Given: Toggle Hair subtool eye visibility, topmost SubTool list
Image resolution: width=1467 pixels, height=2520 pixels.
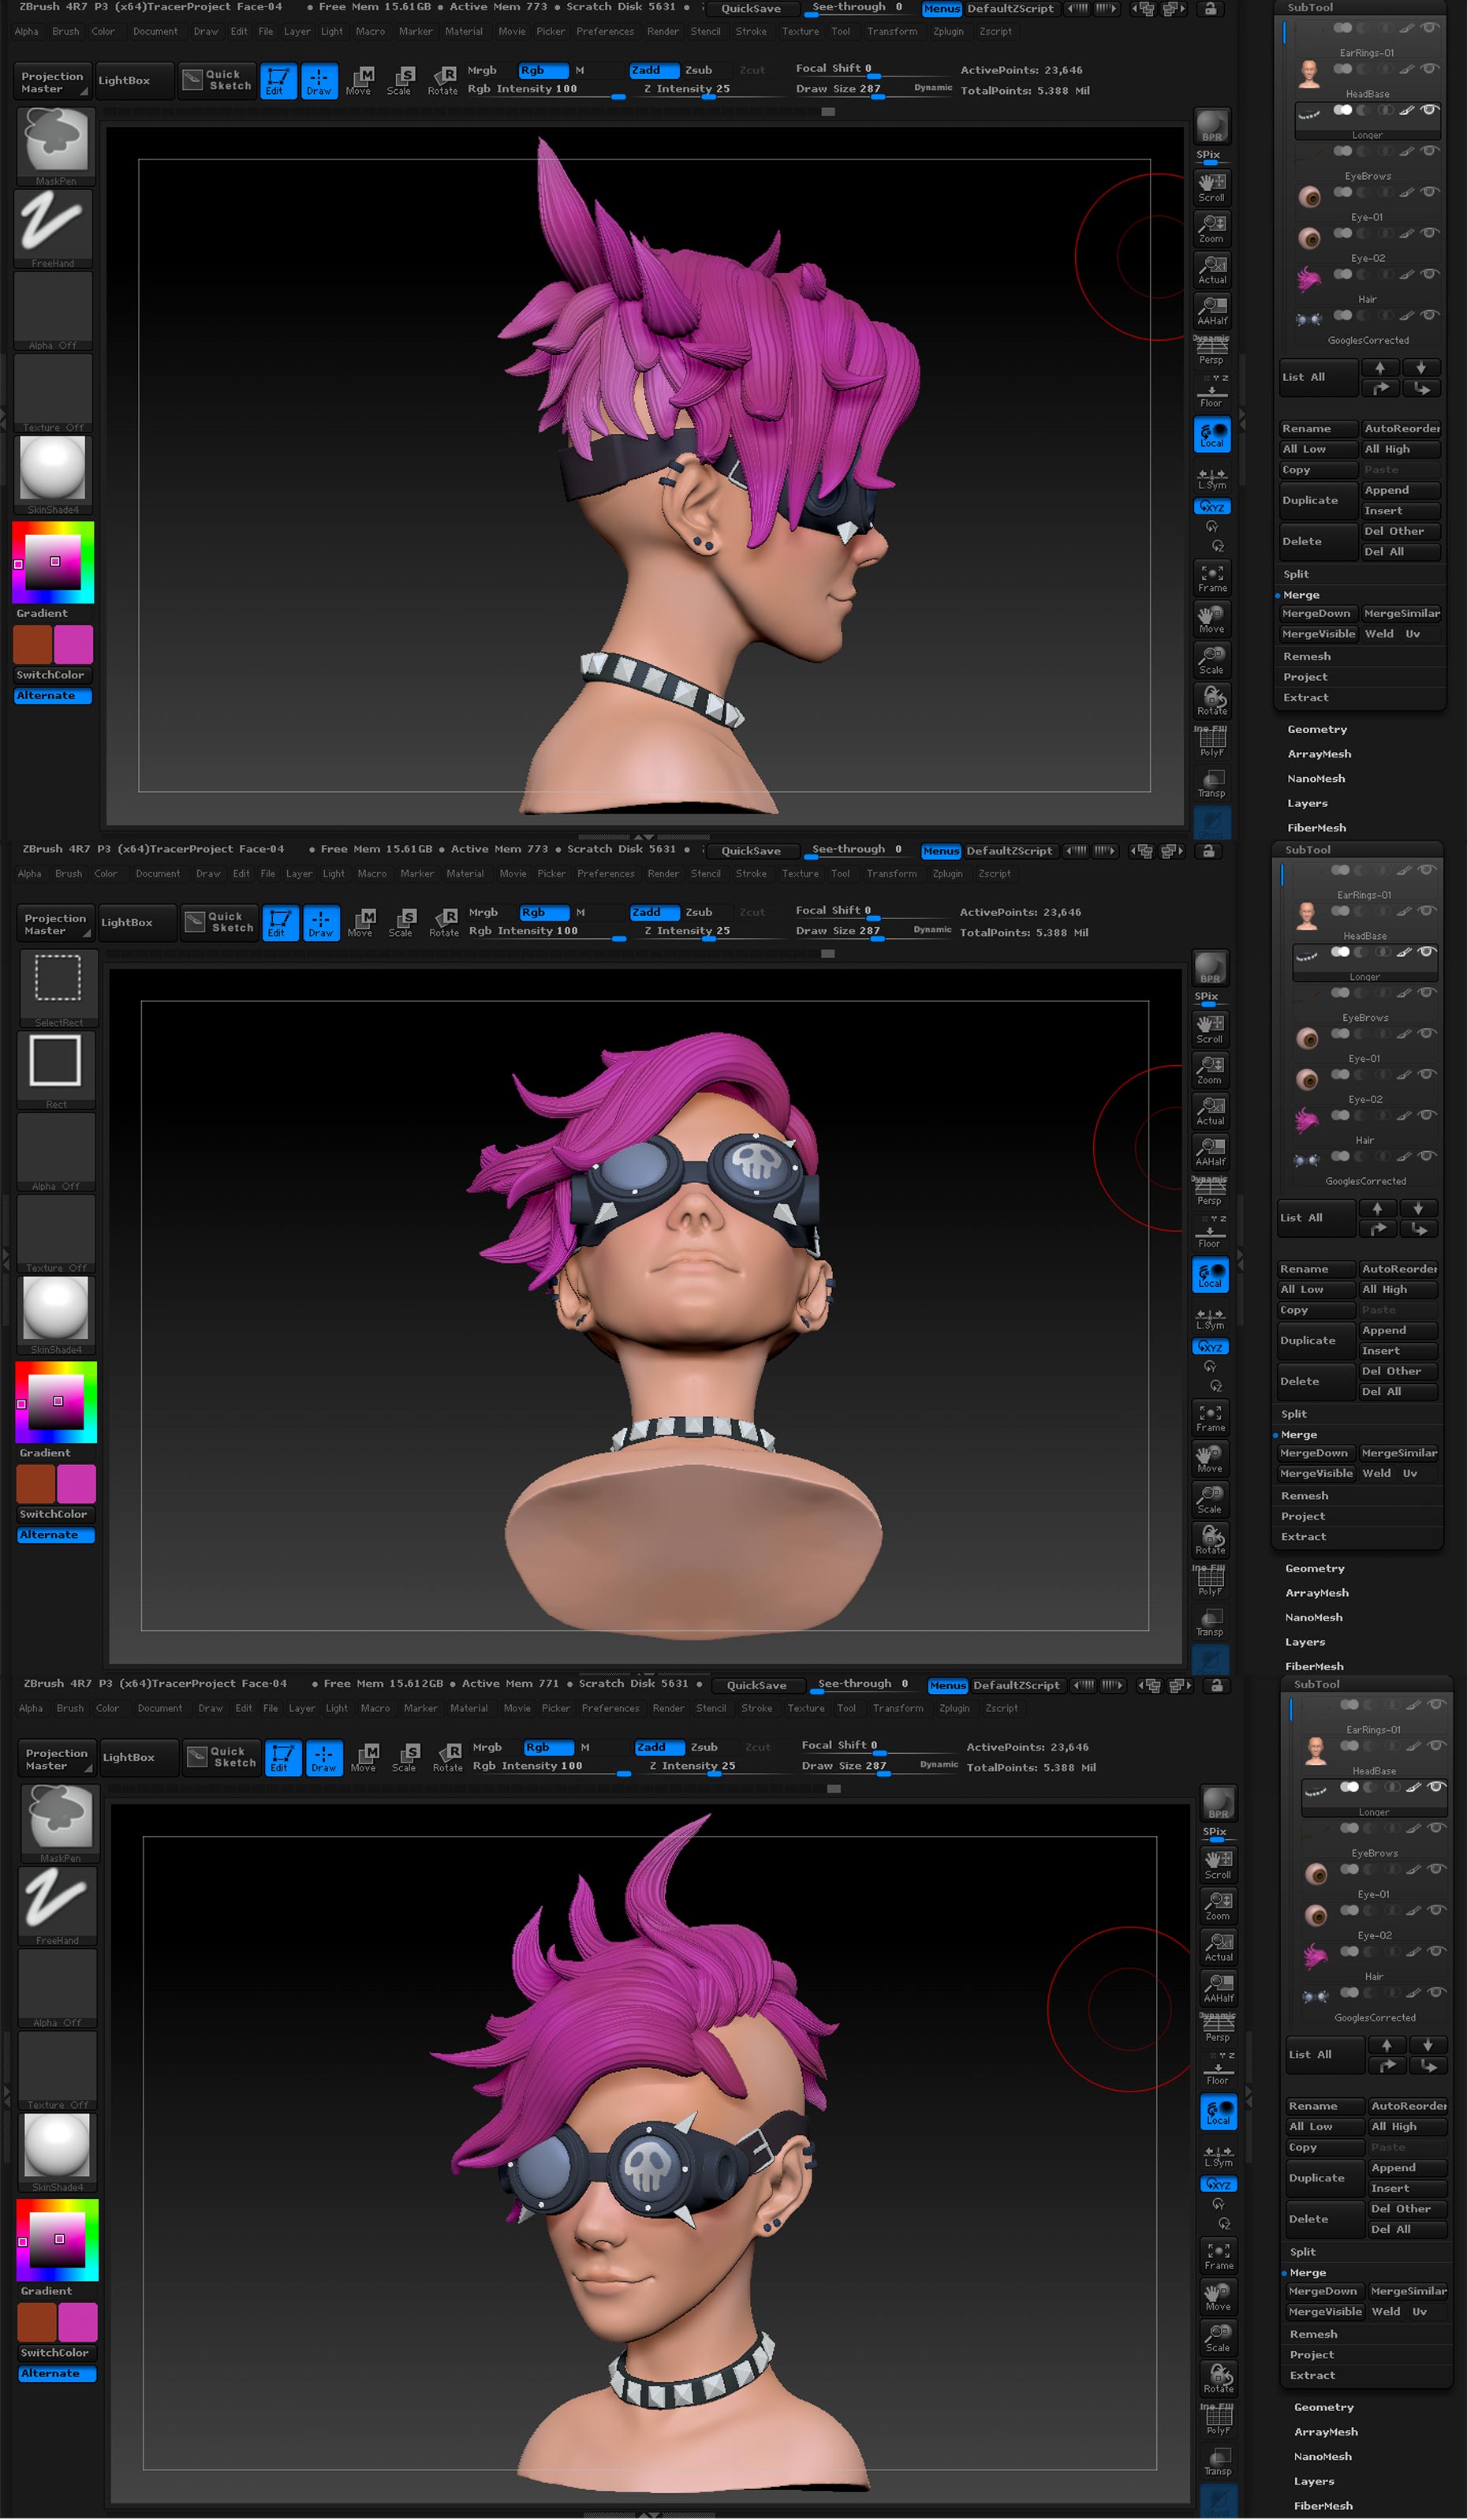Looking at the screenshot, I should (x=1430, y=274).
